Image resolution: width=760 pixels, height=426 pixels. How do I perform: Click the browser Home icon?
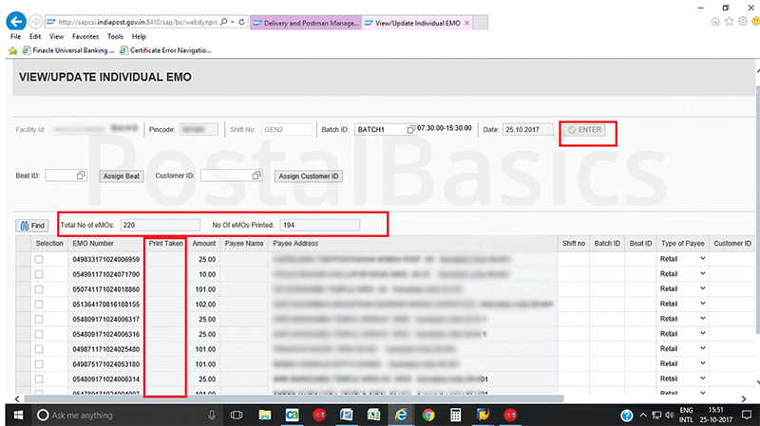pyautogui.click(x=715, y=21)
